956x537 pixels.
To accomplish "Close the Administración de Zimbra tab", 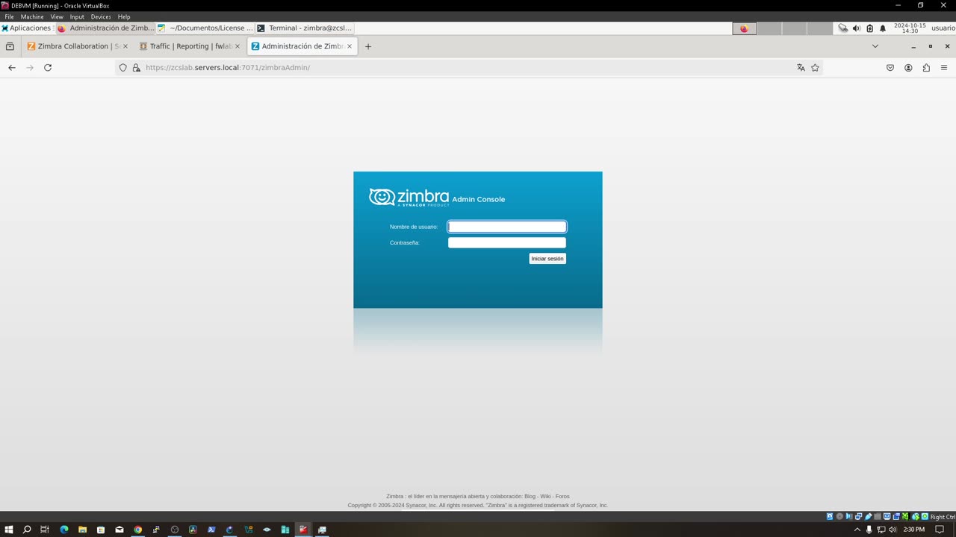I will [350, 46].
